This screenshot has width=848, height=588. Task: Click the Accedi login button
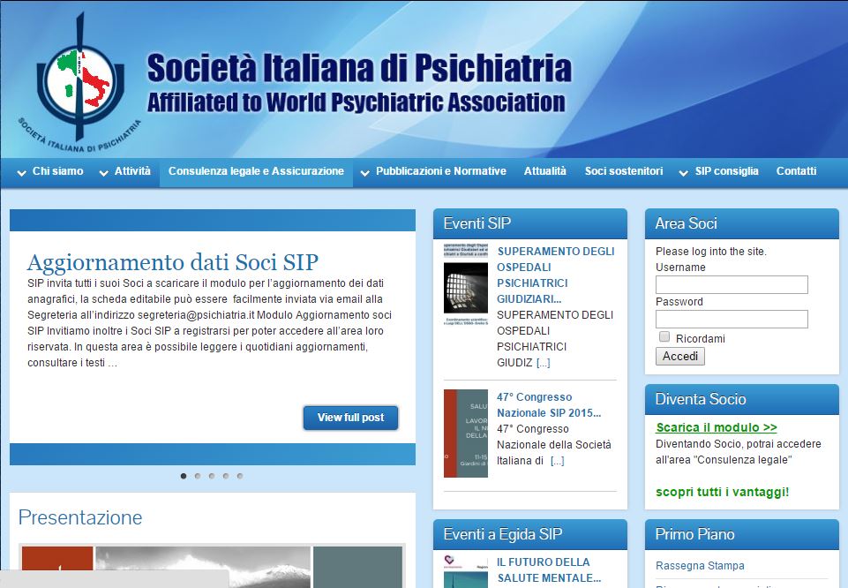(x=679, y=356)
